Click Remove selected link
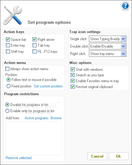The width and height of the screenshot is (132, 165). (19, 158)
